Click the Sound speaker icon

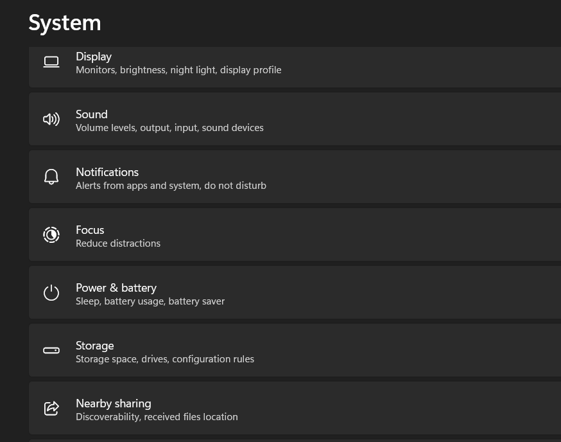[51, 119]
